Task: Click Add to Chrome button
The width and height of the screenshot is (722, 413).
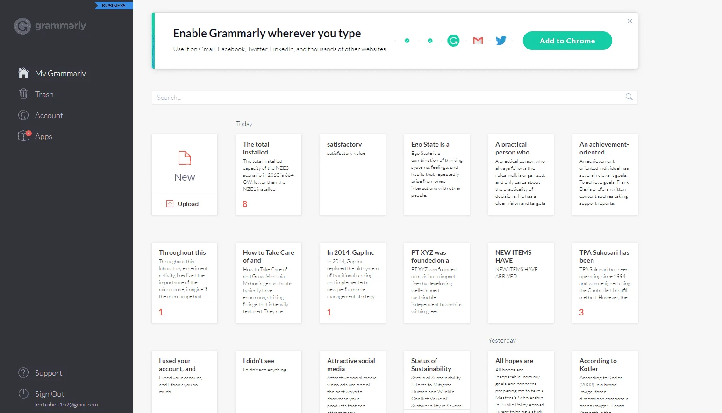Action: 567,41
